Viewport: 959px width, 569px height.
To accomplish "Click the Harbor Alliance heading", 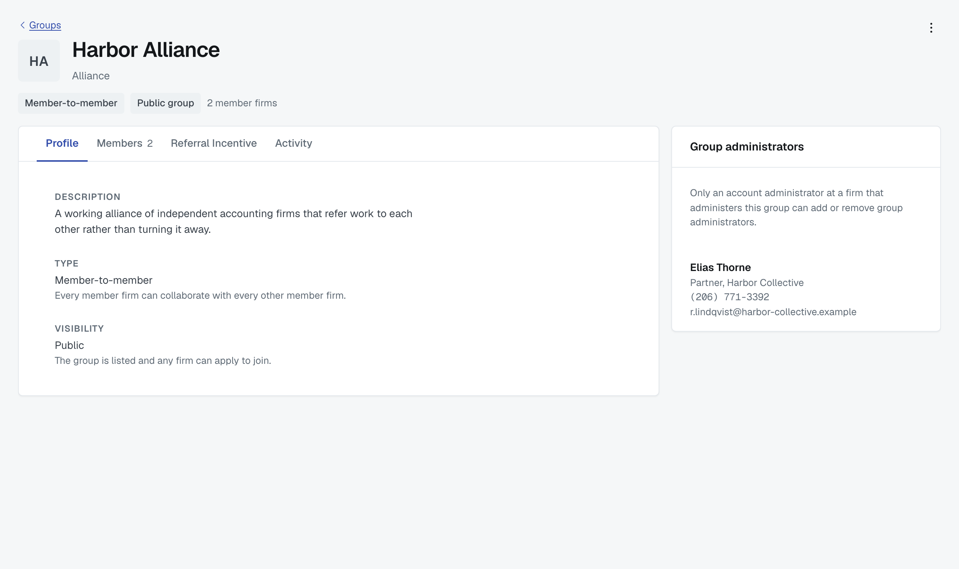I will 146,50.
